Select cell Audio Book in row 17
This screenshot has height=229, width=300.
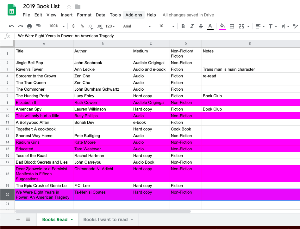(151, 162)
